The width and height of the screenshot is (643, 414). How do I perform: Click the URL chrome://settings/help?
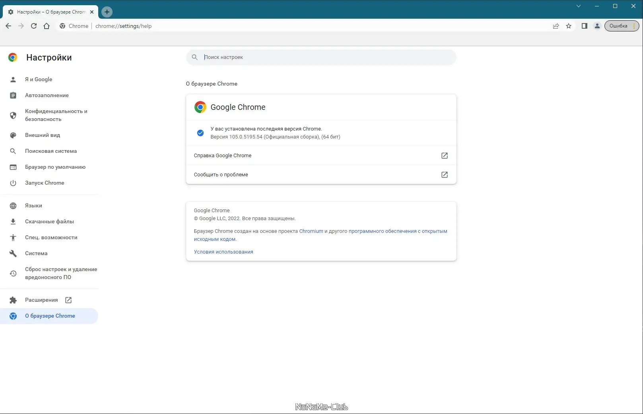pyautogui.click(x=123, y=26)
